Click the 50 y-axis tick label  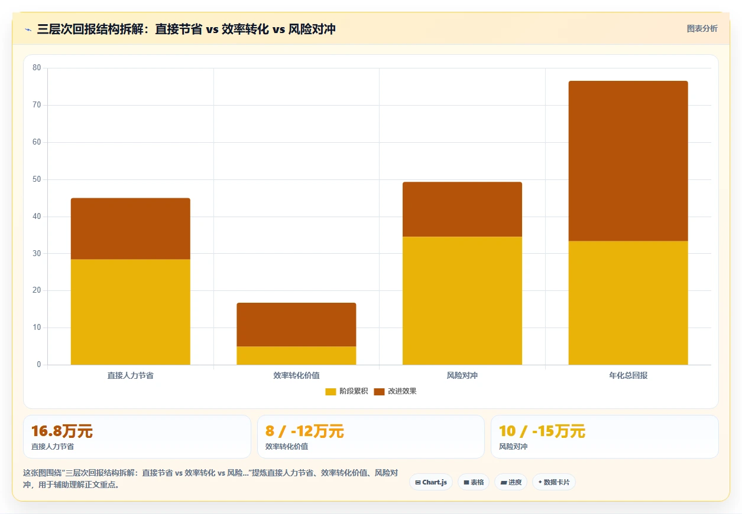pos(37,179)
